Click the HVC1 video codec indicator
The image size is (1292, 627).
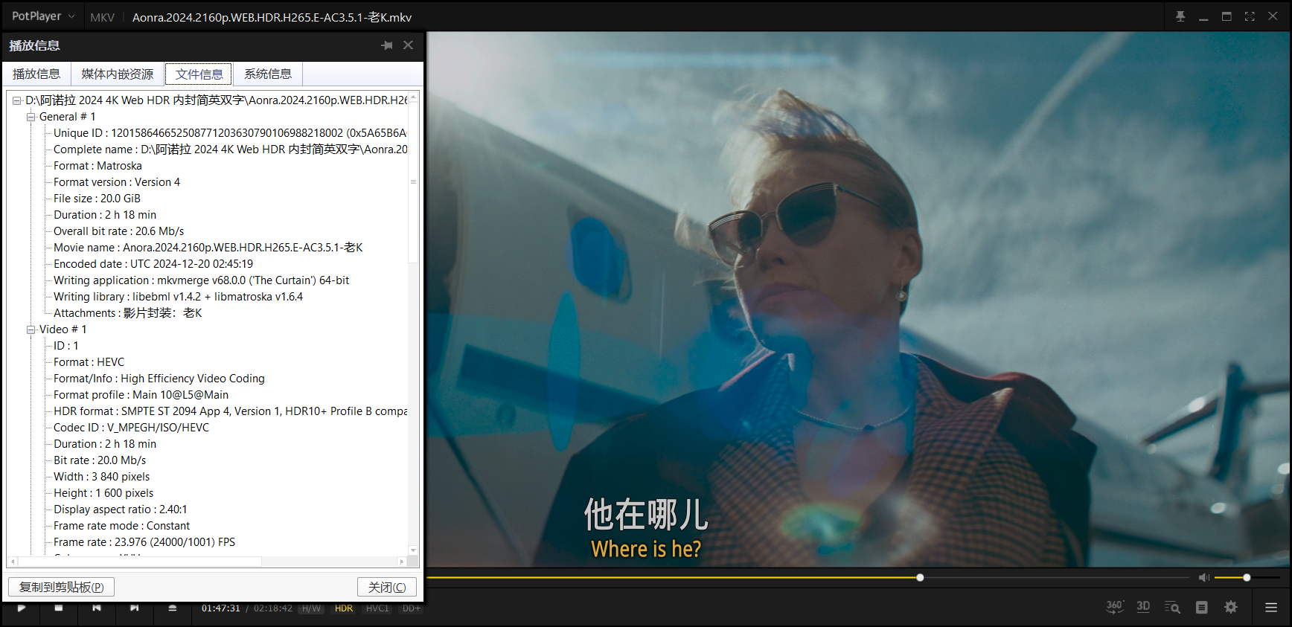pyautogui.click(x=377, y=608)
